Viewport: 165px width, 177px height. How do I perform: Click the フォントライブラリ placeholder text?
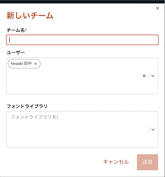(35, 117)
